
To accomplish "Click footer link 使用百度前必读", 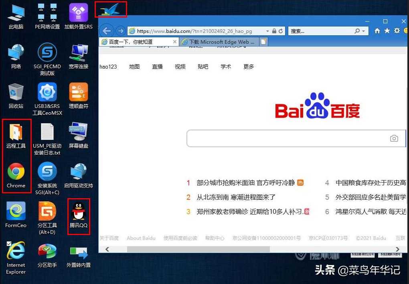I will [180, 238].
